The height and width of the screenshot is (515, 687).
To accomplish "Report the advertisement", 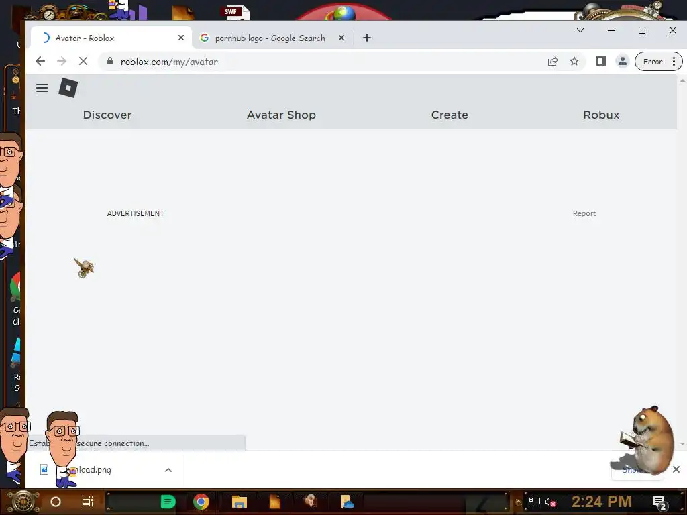I will click(584, 213).
